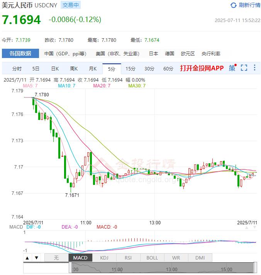Open 美国 (非农、失业率) data
The height and width of the screenshot is (275, 261).
(117, 53)
